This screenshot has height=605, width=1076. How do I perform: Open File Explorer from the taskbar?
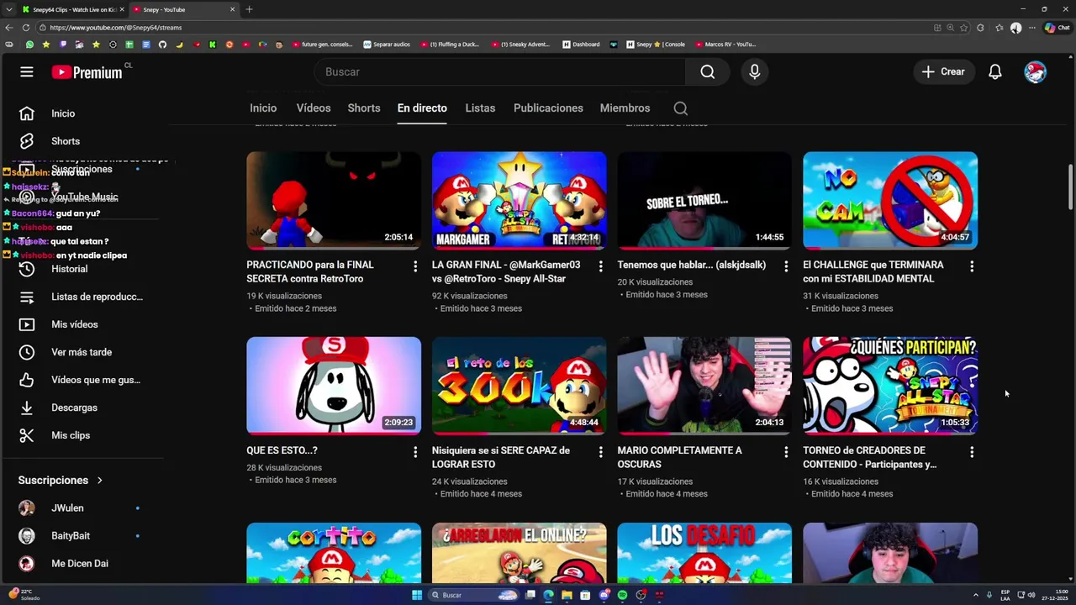pos(567,595)
